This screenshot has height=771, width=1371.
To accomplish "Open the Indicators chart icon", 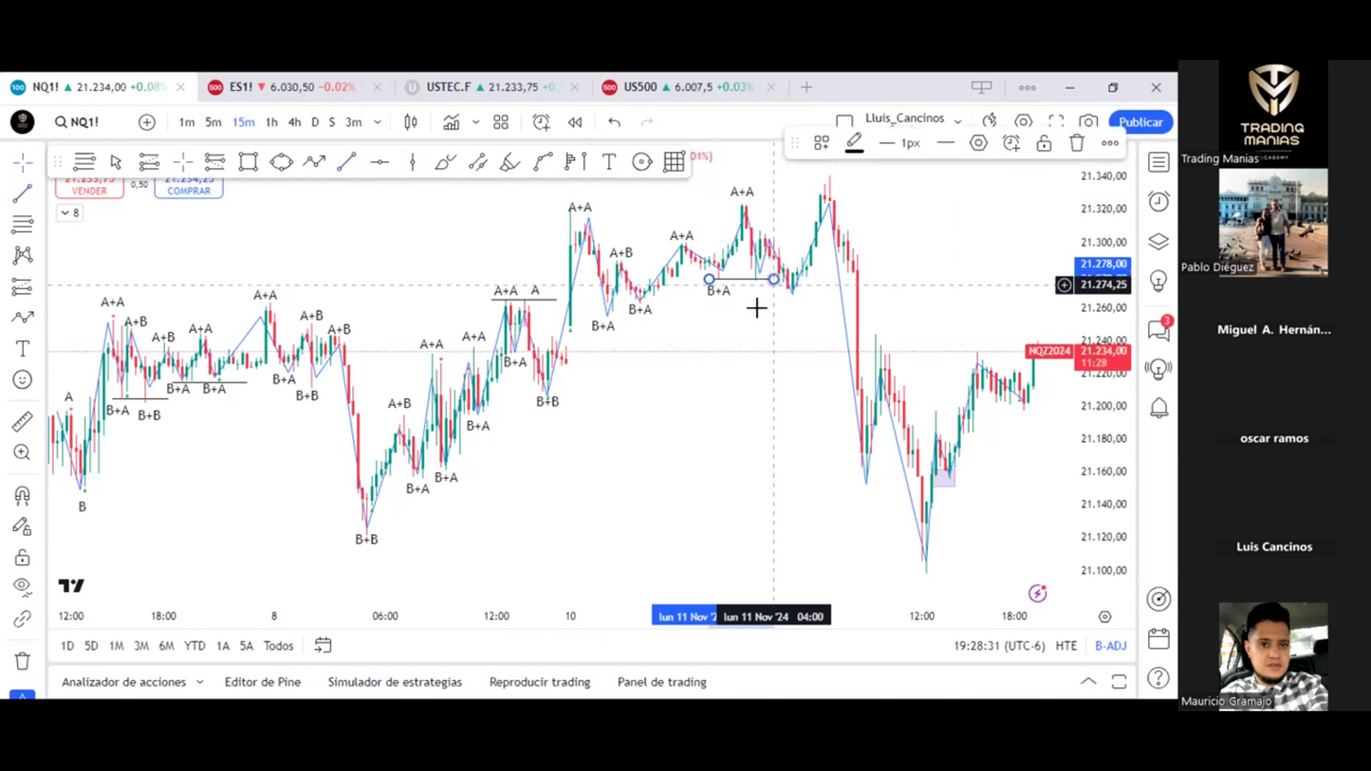I will pyautogui.click(x=452, y=122).
